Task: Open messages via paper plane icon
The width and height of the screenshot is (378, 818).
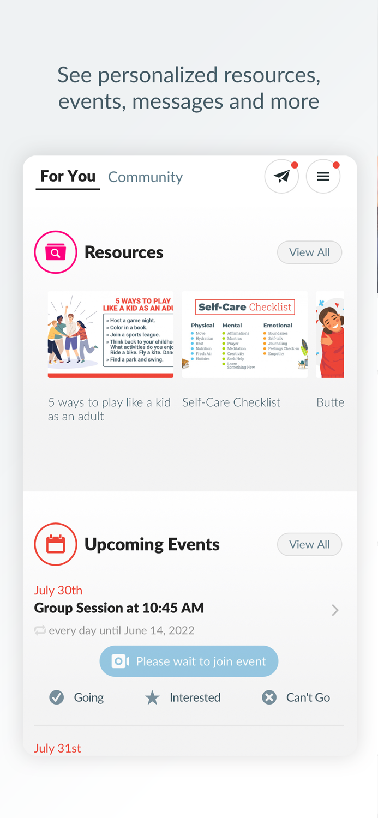Action: tap(281, 176)
